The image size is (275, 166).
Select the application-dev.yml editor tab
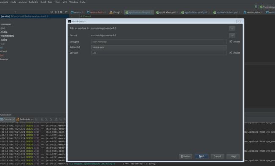(139, 12)
